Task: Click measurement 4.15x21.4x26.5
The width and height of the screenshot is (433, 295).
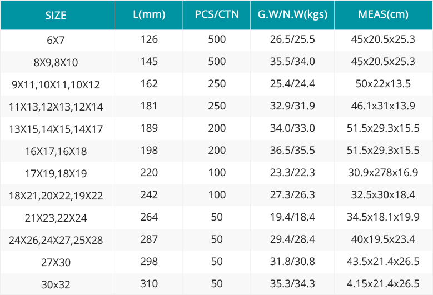Action: (384, 284)
